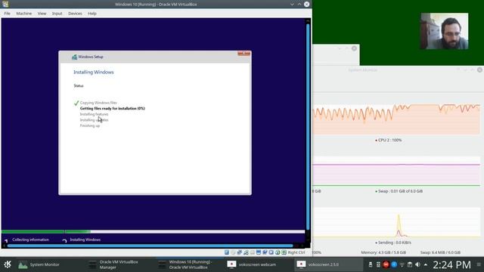This screenshot has height=272, width=484.
Task: Click "Getting files ready for installation (0%)" text
Action: [x=113, y=109]
